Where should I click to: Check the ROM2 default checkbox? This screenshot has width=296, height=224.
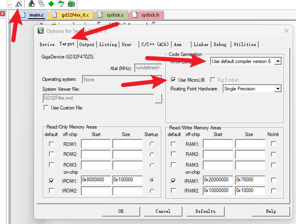tap(51, 154)
